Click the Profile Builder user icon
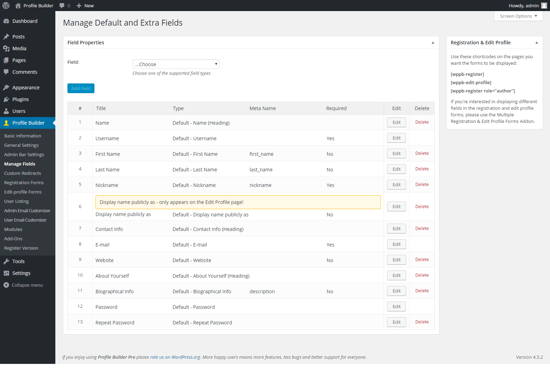The height and width of the screenshot is (376, 550). coord(6,123)
